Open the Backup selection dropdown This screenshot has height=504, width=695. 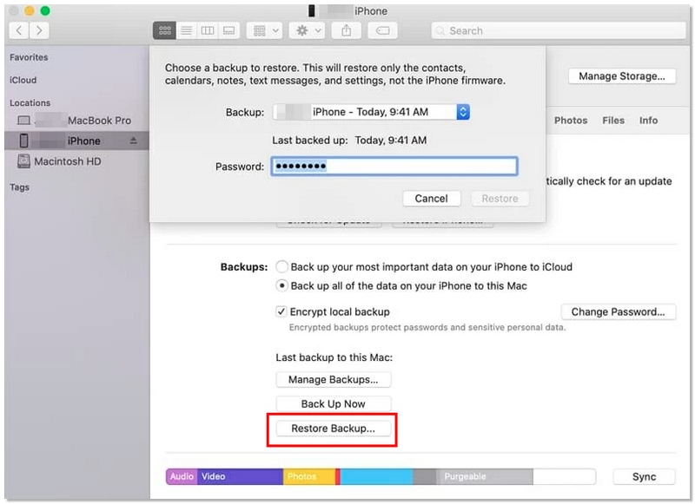pyautogui.click(x=462, y=111)
